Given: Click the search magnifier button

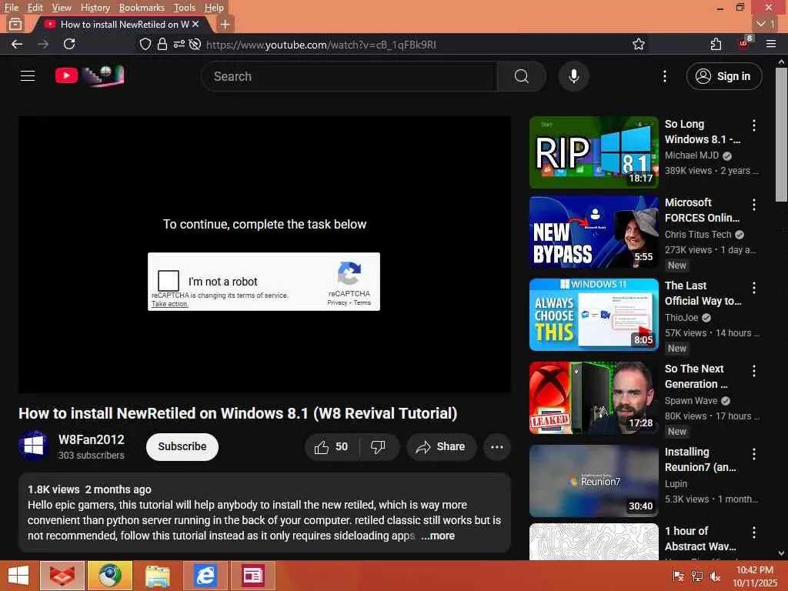Looking at the screenshot, I should [x=521, y=76].
